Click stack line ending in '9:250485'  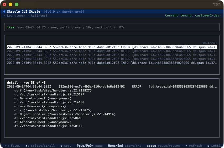pos(48,118)
